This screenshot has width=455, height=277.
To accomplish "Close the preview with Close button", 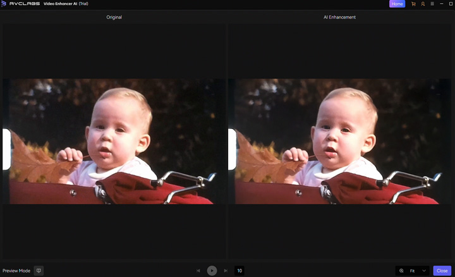I will coord(442,271).
